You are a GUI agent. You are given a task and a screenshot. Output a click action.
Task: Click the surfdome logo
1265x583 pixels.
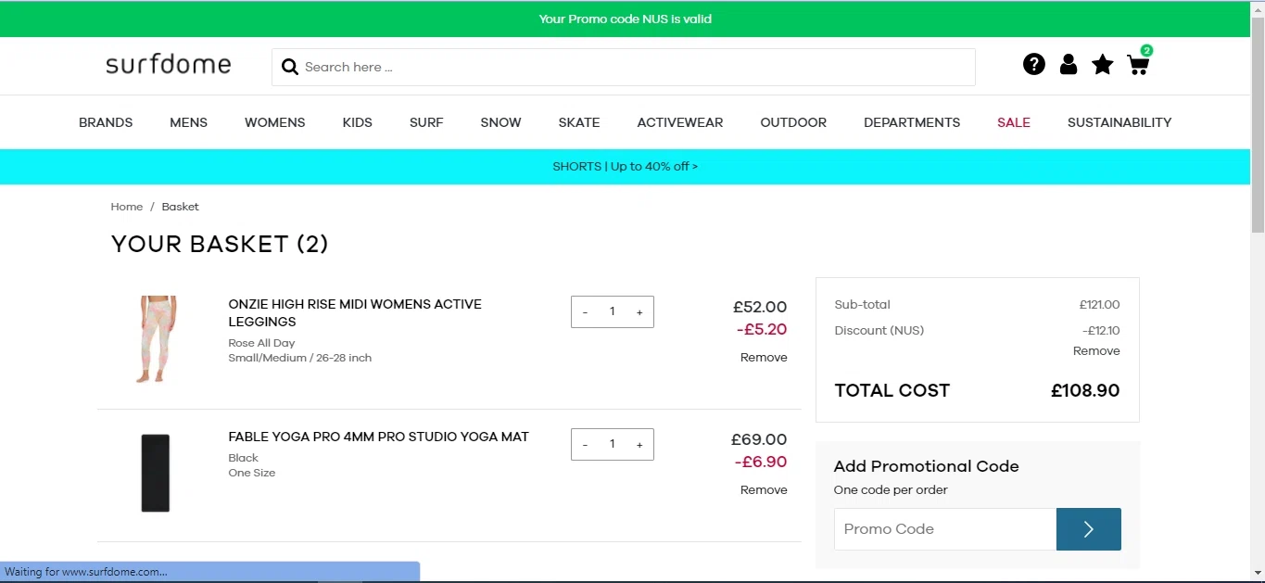point(168,65)
